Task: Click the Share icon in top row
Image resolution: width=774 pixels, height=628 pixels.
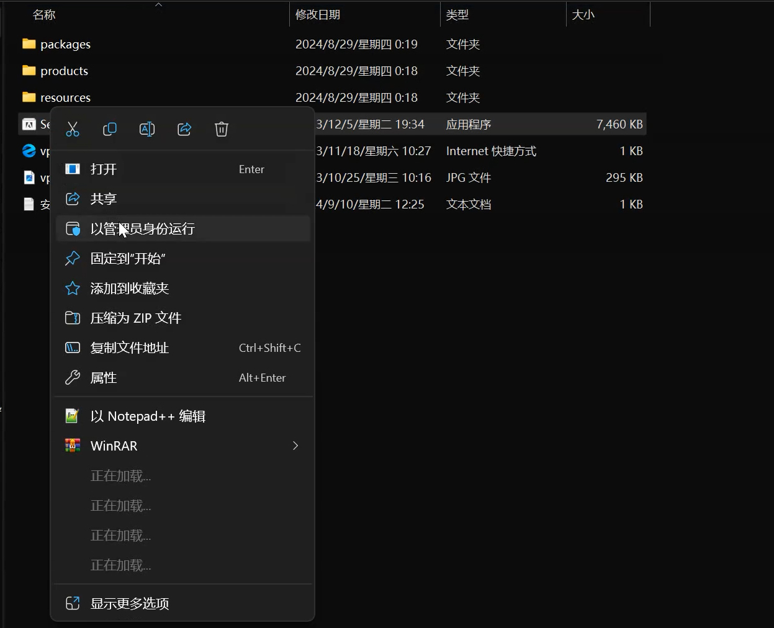Action: 184,129
